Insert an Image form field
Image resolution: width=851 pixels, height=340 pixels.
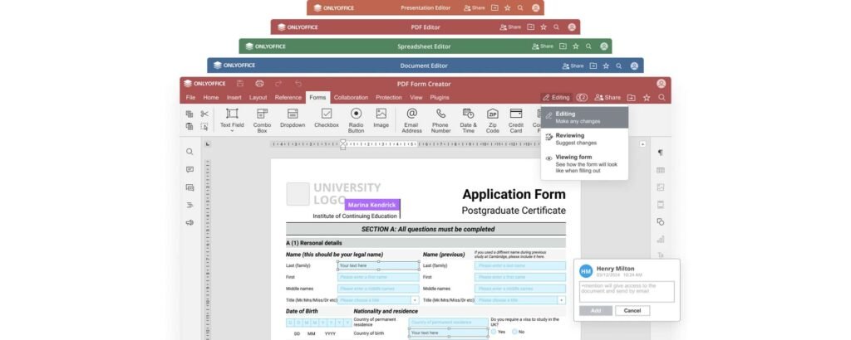(381, 119)
